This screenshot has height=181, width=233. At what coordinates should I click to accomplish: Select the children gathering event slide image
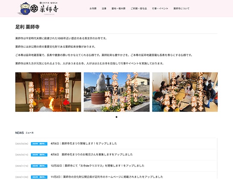[x=185, y=92]
